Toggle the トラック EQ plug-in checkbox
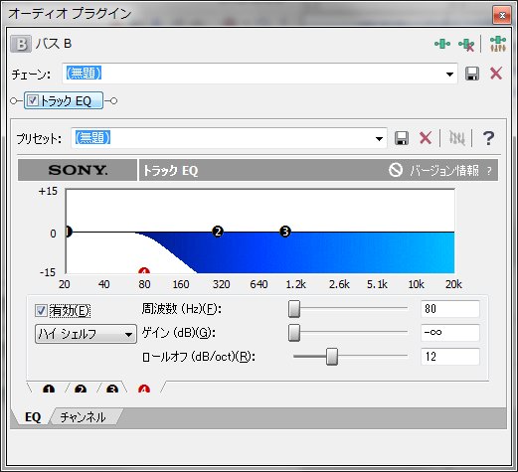 [x=33, y=100]
